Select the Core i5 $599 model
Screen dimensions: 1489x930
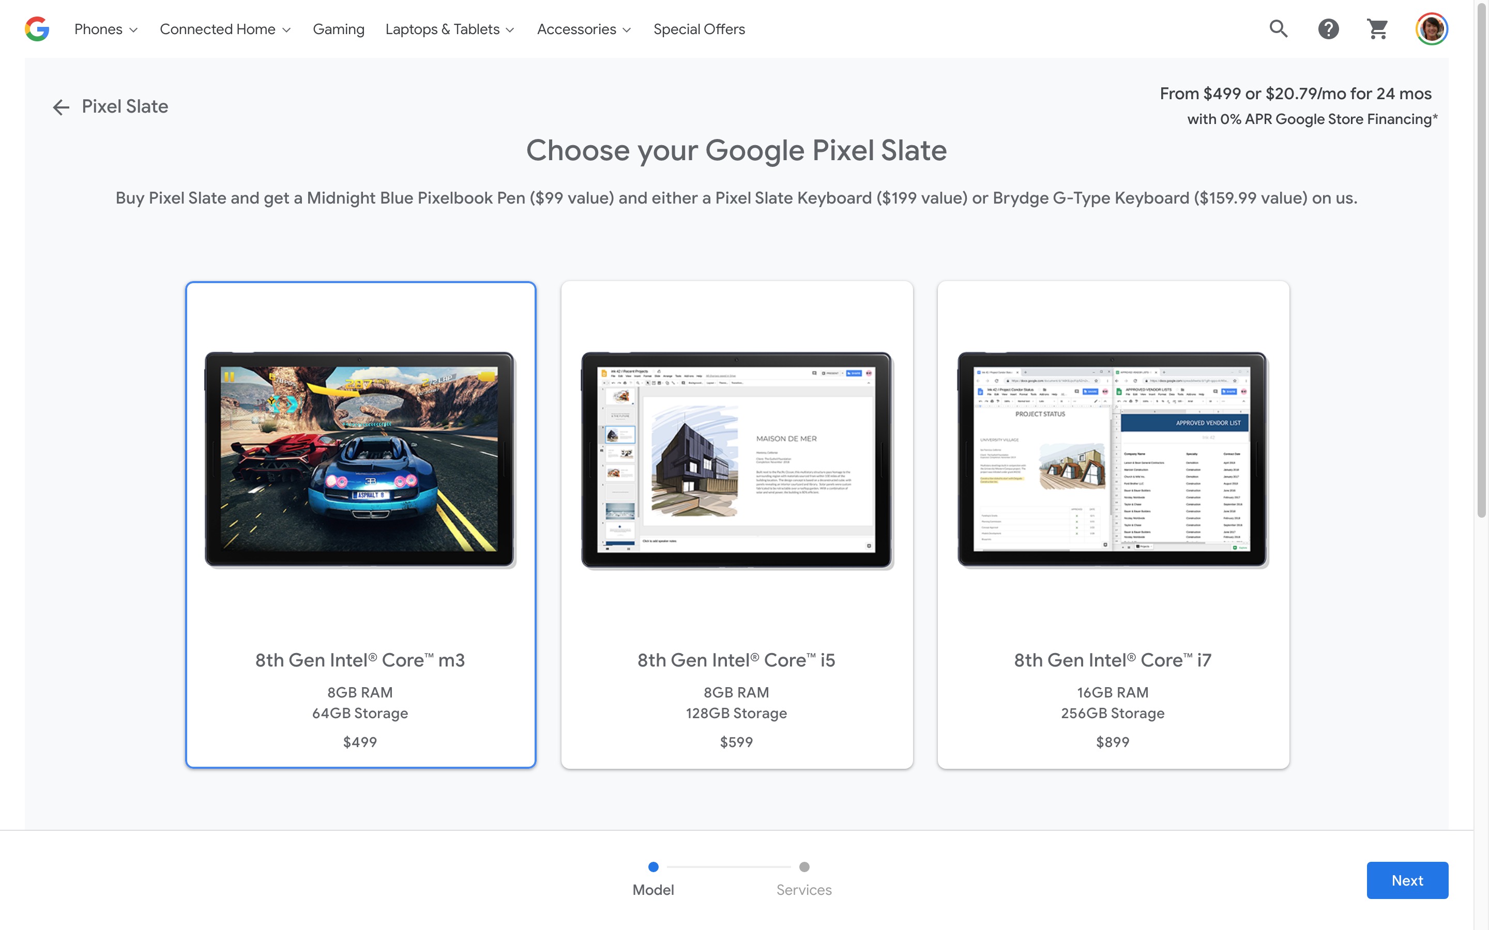736,525
